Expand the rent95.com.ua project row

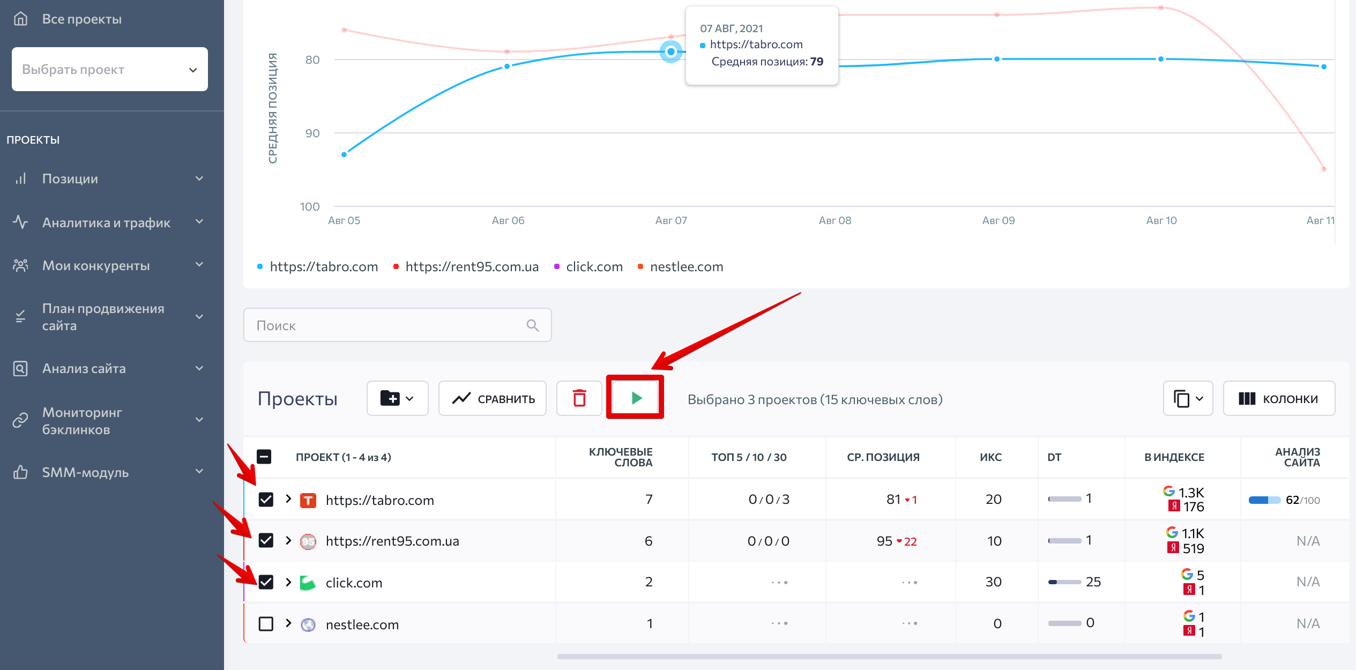288,540
